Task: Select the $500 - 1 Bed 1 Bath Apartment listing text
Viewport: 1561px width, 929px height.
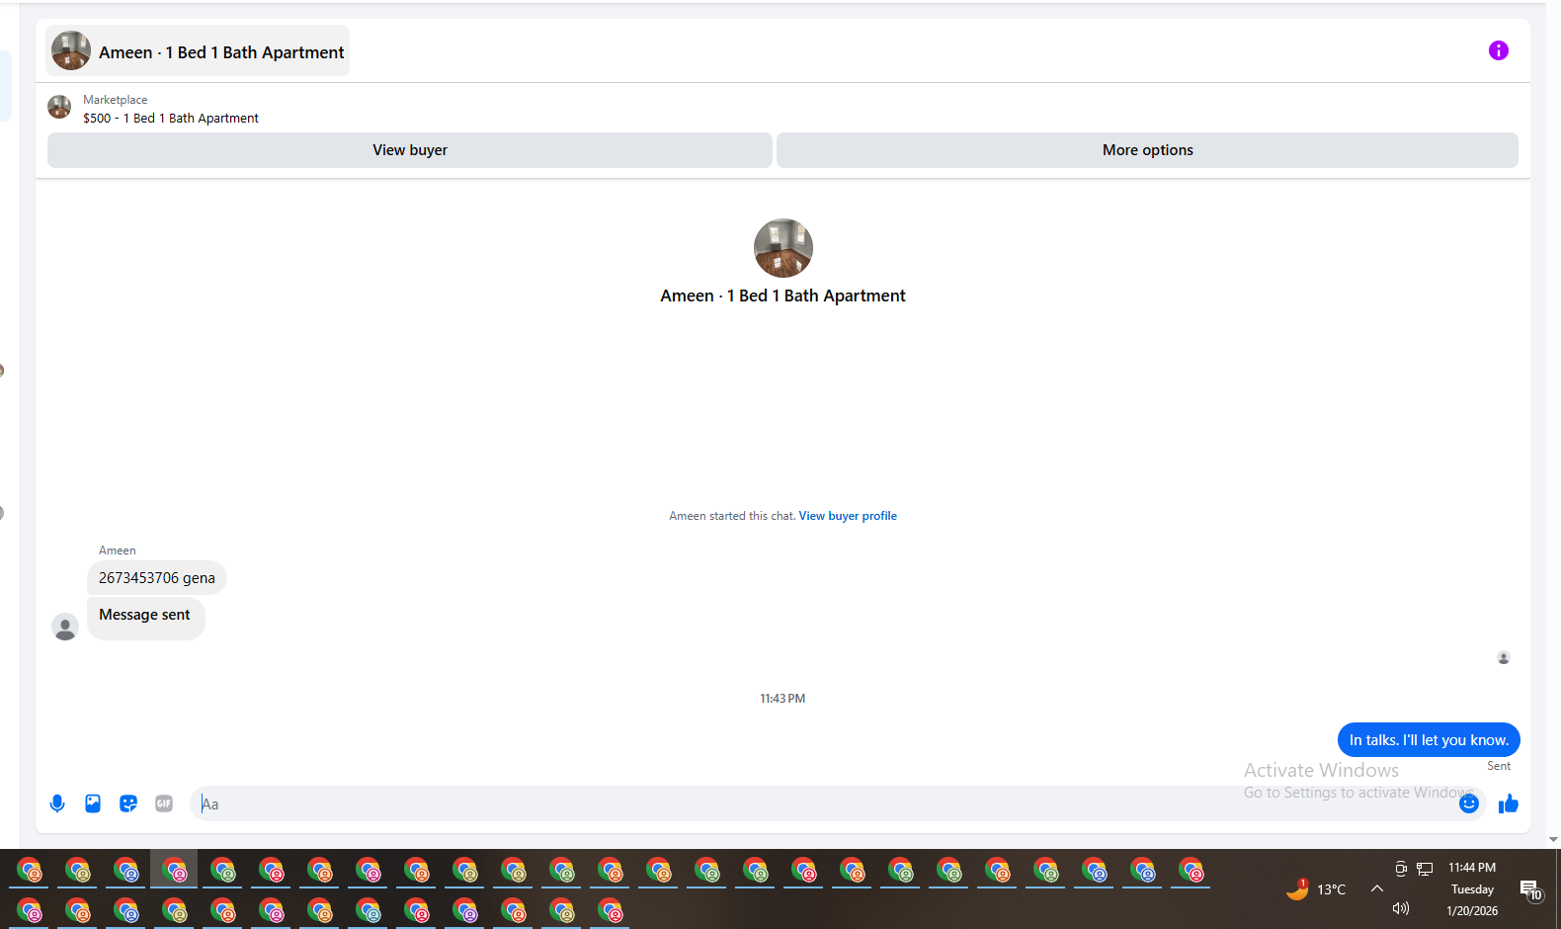Action: pos(171,119)
